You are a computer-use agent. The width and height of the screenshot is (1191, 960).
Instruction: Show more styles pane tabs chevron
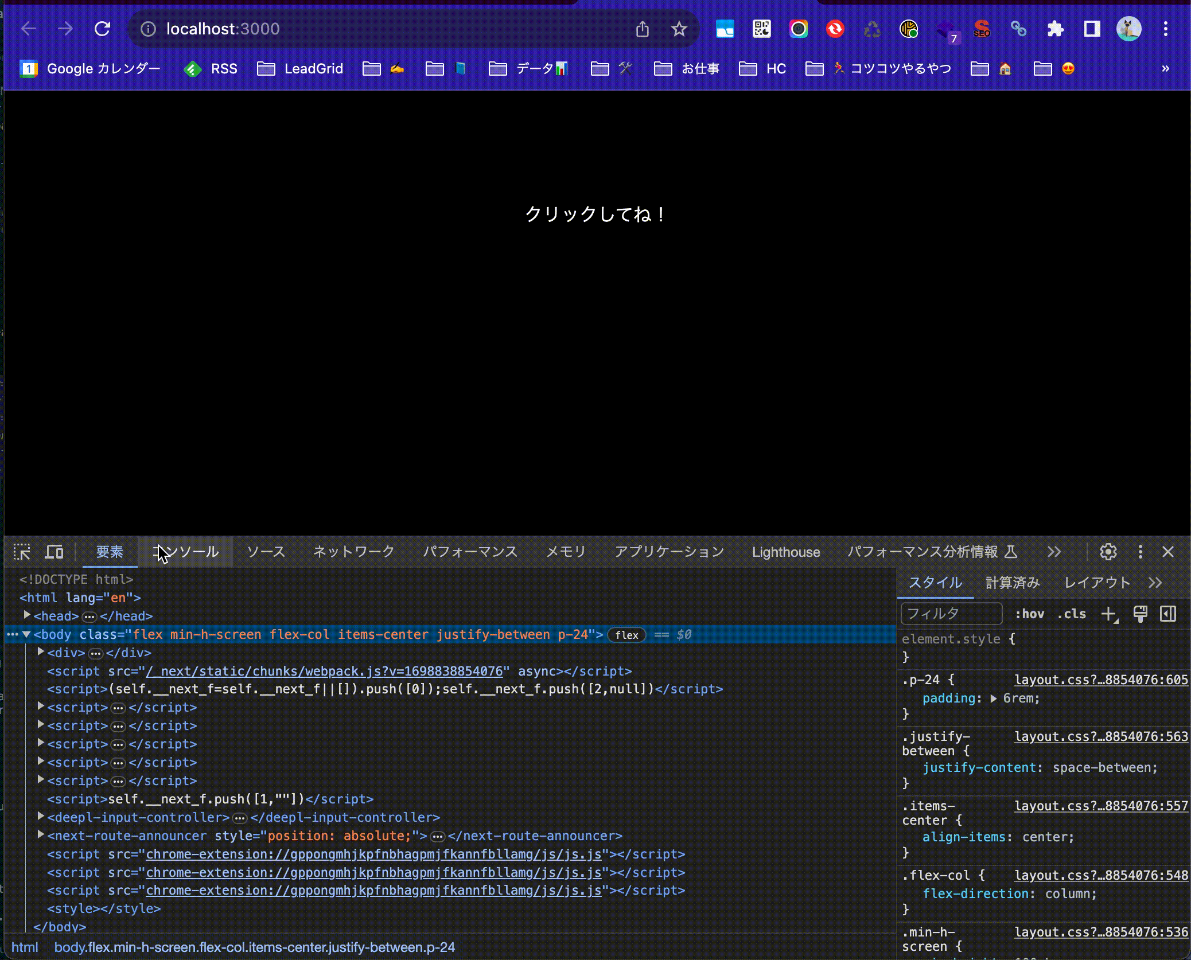click(x=1155, y=583)
